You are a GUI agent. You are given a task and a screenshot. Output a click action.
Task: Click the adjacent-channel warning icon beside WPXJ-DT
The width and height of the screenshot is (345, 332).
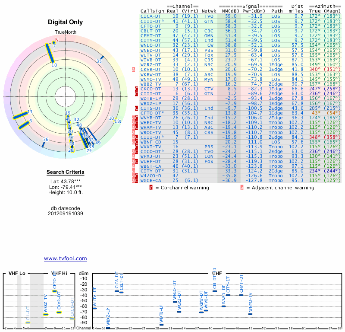[134, 156]
